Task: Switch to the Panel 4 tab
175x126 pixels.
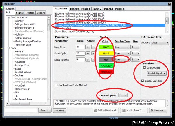Action: click(x=120, y=9)
